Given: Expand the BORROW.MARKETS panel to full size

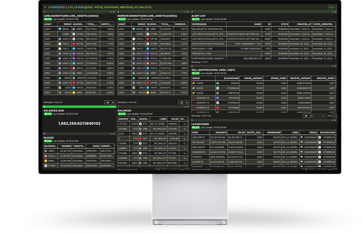Looking at the screenshot, I should click(185, 12).
